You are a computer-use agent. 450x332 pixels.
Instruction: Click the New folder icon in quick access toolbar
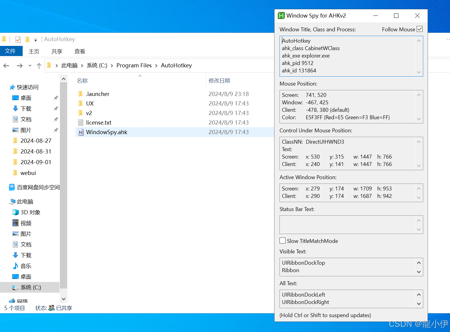27,39
